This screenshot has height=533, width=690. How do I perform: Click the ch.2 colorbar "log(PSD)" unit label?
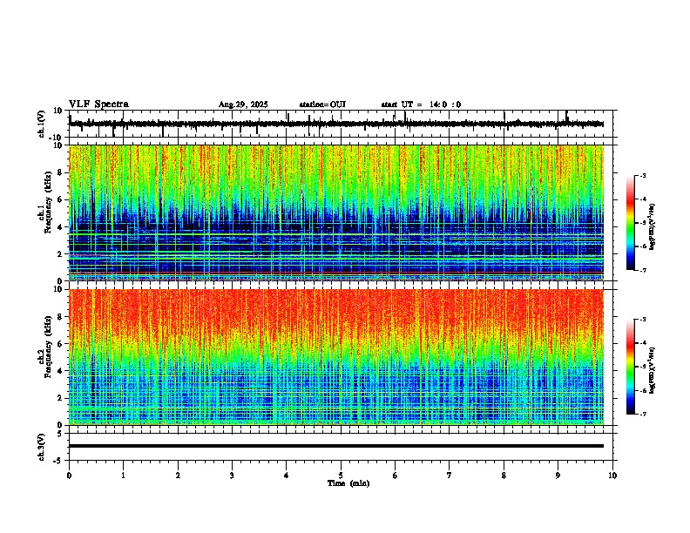tap(652, 370)
